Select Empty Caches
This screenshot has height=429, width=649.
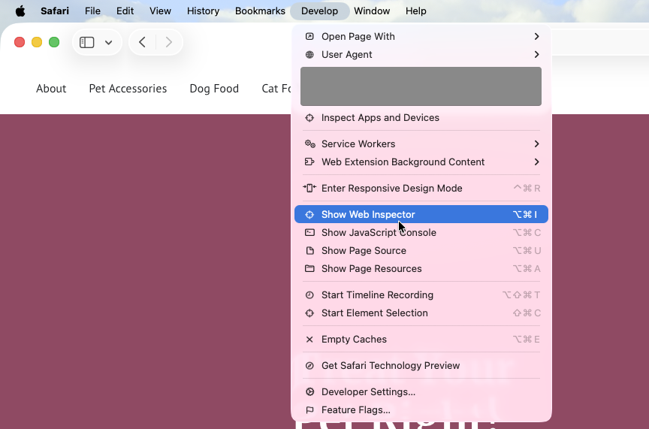(421, 339)
